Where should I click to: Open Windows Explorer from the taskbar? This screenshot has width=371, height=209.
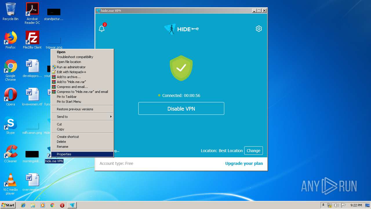pyautogui.click(x=33, y=205)
